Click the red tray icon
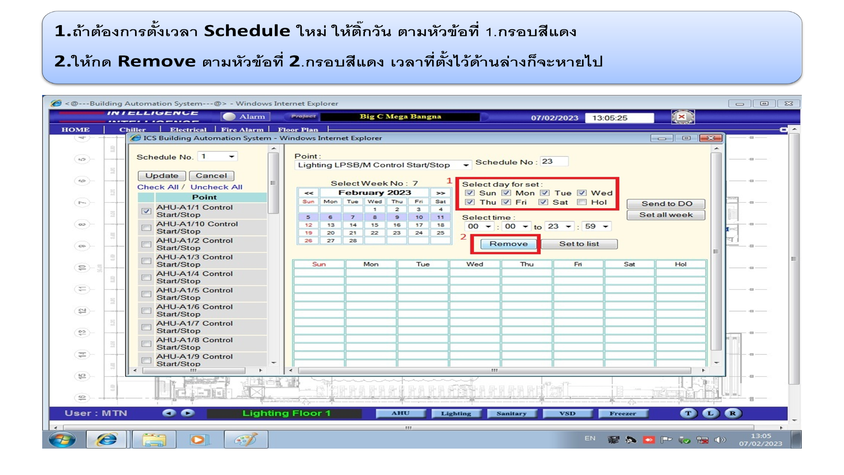Image resolution: width=844 pixels, height=475 pixels. (649, 440)
